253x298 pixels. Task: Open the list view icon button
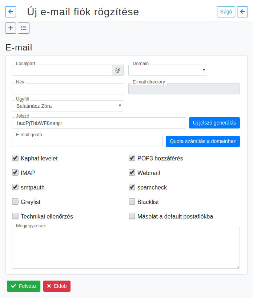24,28
